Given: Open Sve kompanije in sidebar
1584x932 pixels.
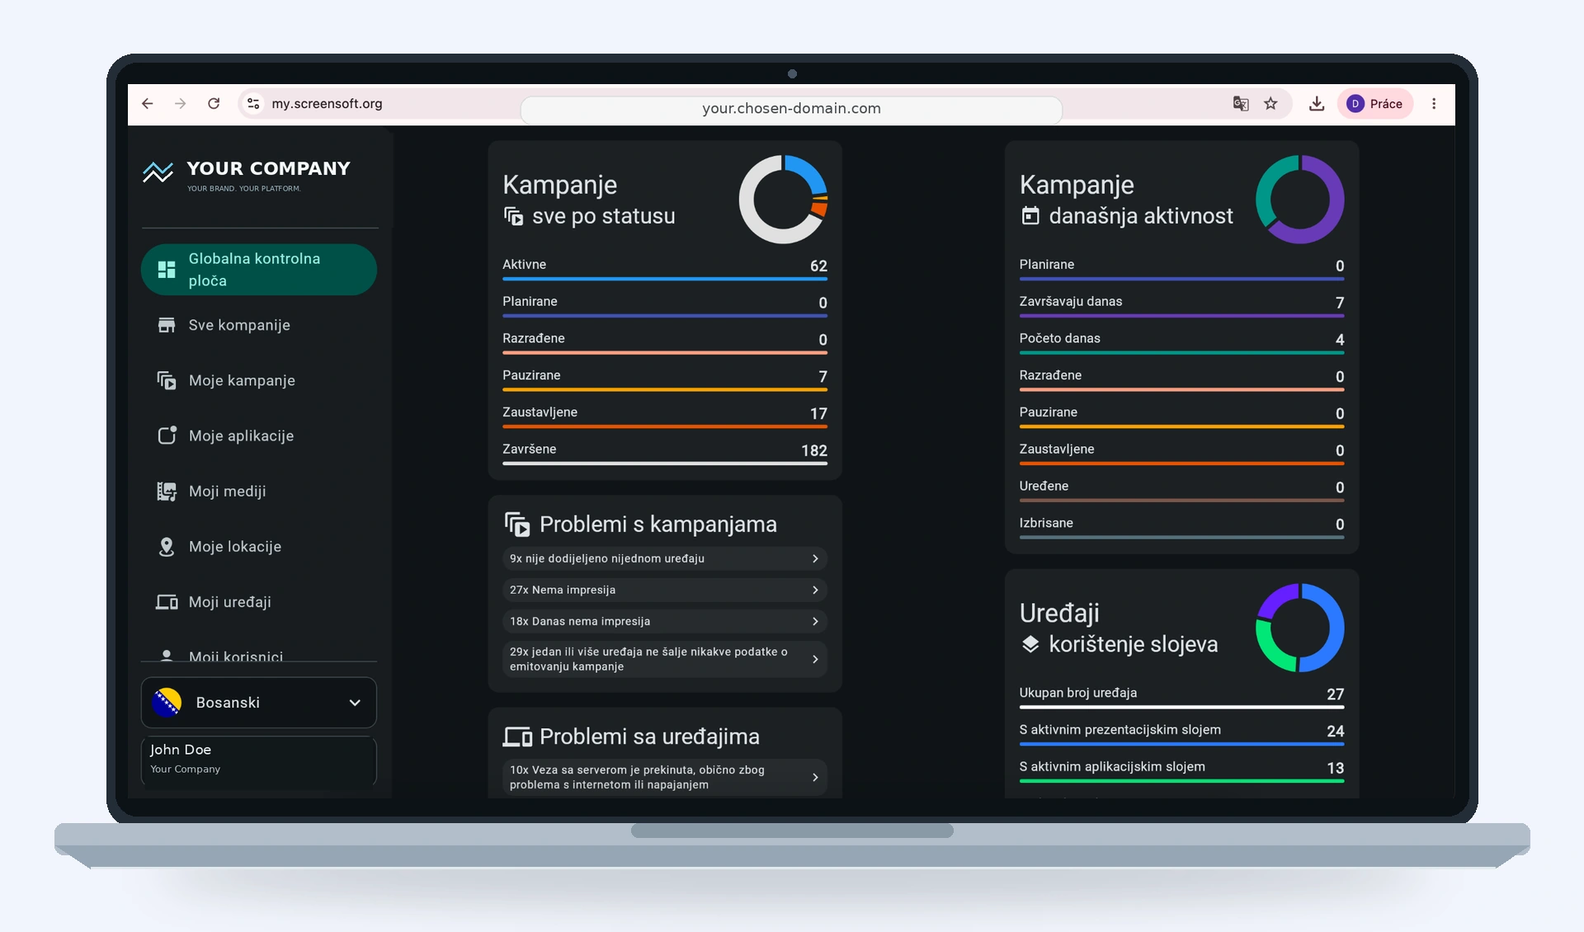Looking at the screenshot, I should tap(259, 325).
